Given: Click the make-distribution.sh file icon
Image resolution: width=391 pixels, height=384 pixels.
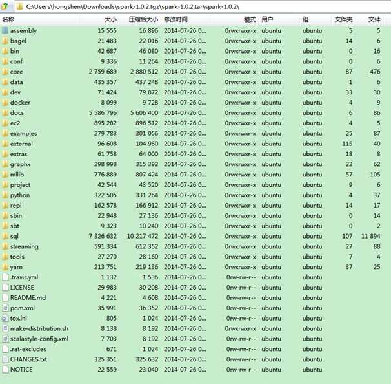Looking at the screenshot, I should click(x=5, y=328).
